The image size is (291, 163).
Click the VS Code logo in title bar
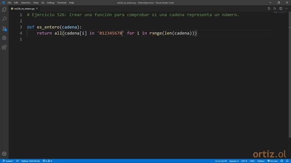click(3, 3)
